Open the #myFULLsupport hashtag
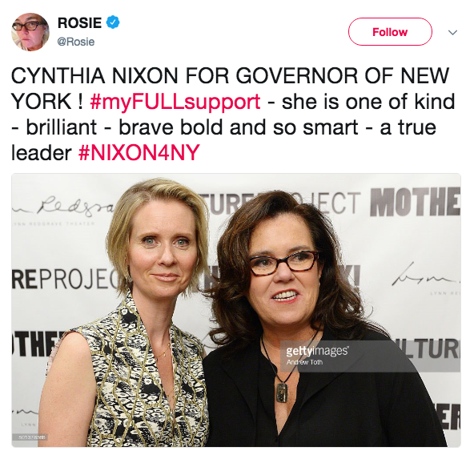Image resolution: width=470 pixels, height=455 pixels. (x=175, y=102)
